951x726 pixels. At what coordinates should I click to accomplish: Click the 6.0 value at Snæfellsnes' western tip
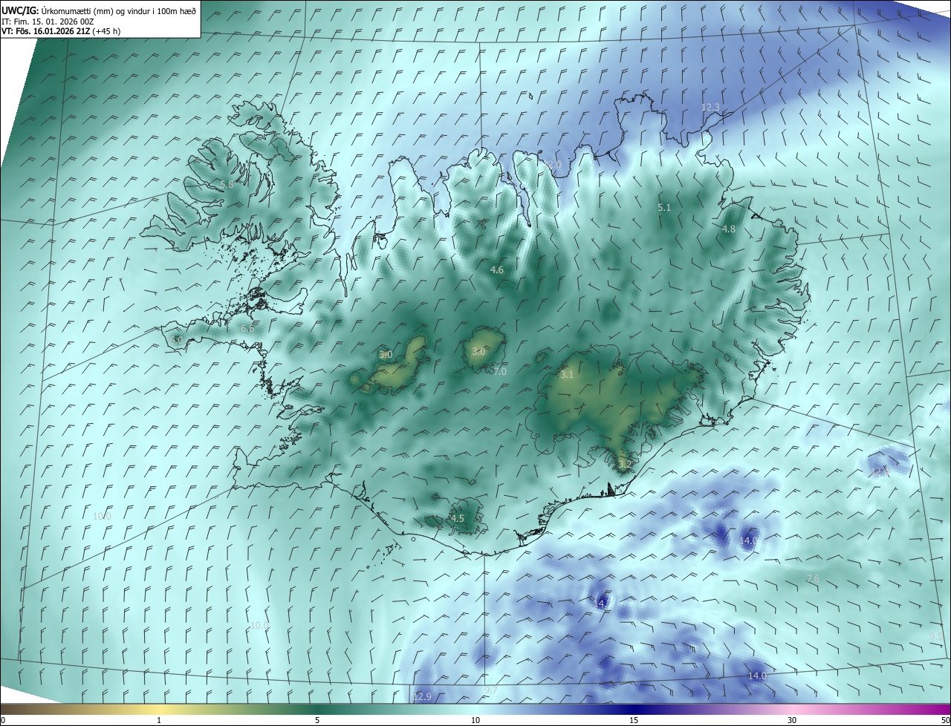(x=176, y=340)
